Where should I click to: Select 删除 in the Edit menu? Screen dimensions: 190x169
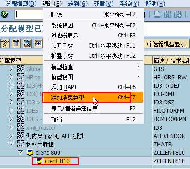coord(94,14)
